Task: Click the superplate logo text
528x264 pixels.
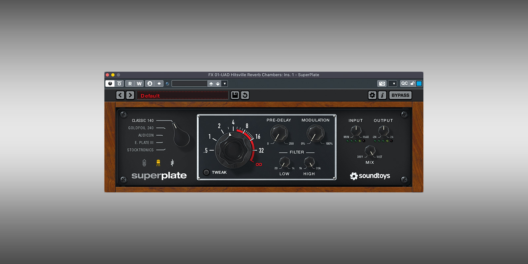Action: coord(159,176)
